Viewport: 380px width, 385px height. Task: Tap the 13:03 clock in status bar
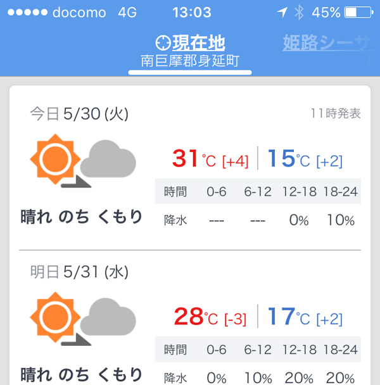pos(191,13)
